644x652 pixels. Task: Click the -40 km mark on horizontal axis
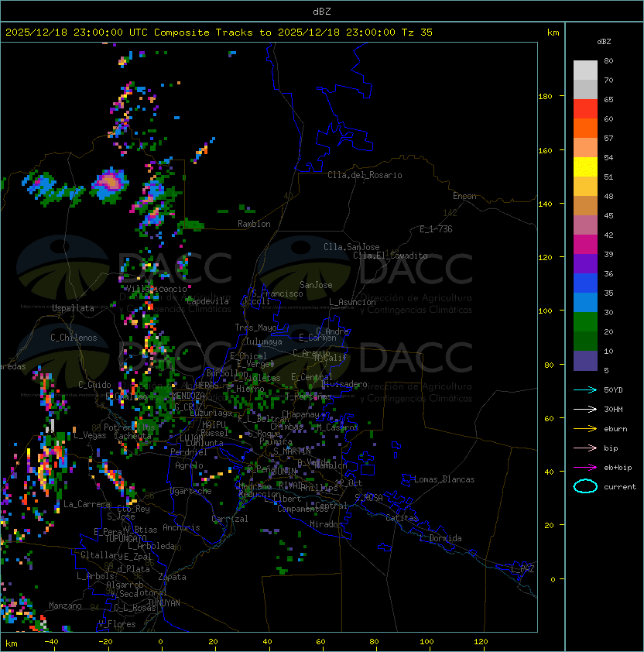coord(51,641)
